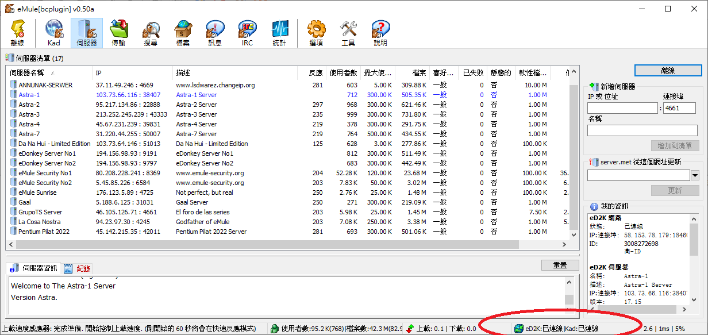708x335 pixels.
Task: Sort list by 使用者數 column header
Action: tap(344, 73)
